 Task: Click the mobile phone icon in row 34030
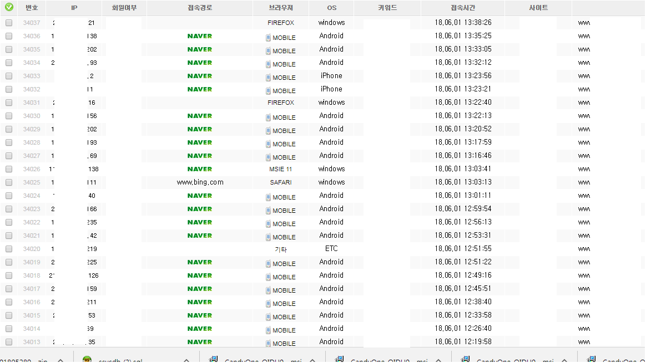[268, 117]
